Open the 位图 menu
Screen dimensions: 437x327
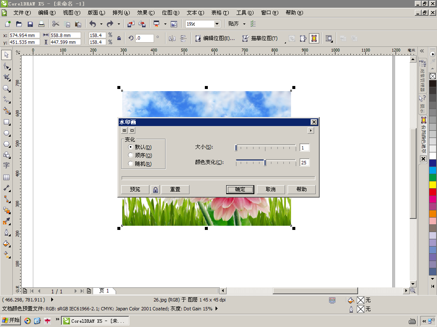pos(171,13)
